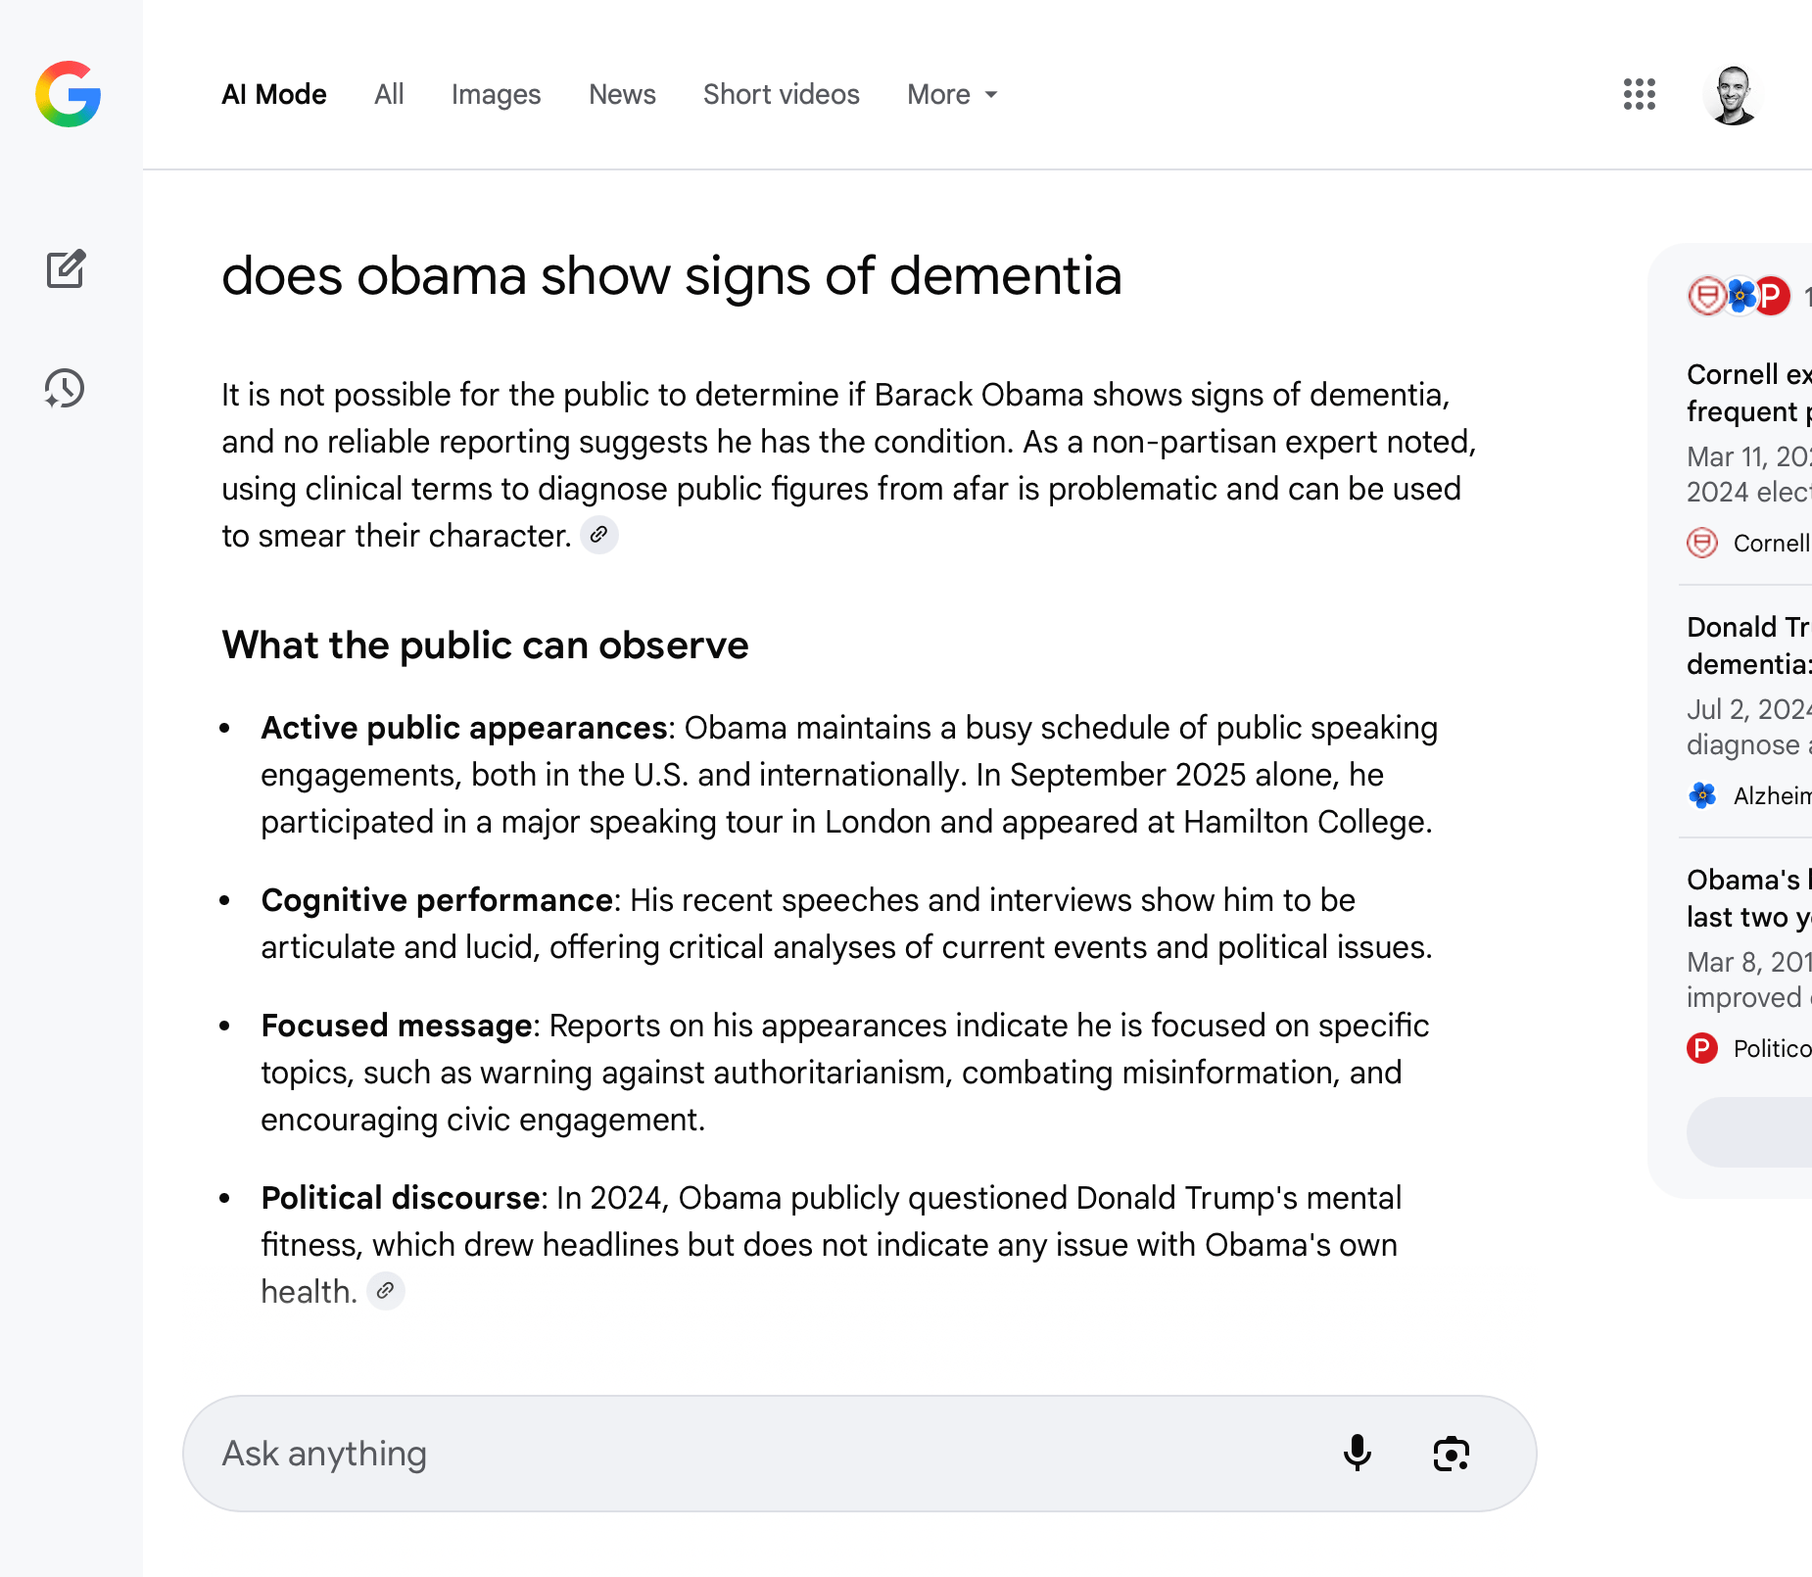The image size is (1812, 1577).
Task: Open the Donald Trump dementia source article
Action: (1748, 645)
